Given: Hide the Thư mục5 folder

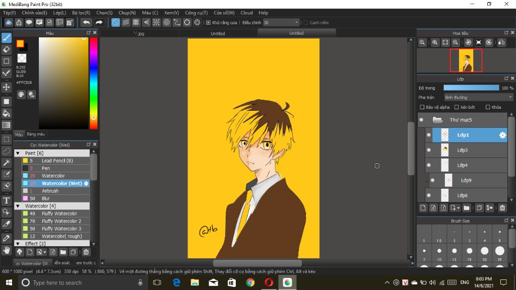Looking at the screenshot, I should click(421, 120).
